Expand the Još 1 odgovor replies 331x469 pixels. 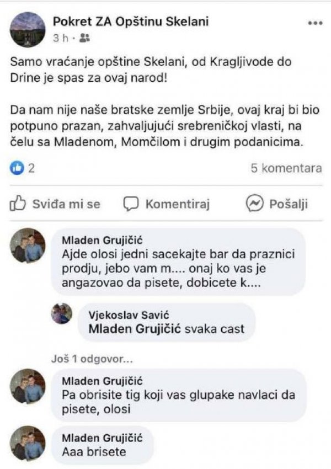[89, 358]
